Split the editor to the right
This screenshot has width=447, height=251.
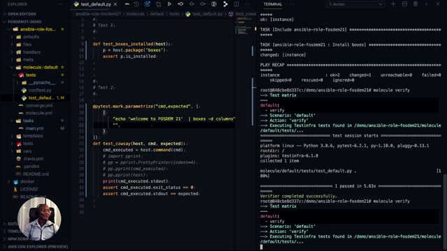[236, 4]
